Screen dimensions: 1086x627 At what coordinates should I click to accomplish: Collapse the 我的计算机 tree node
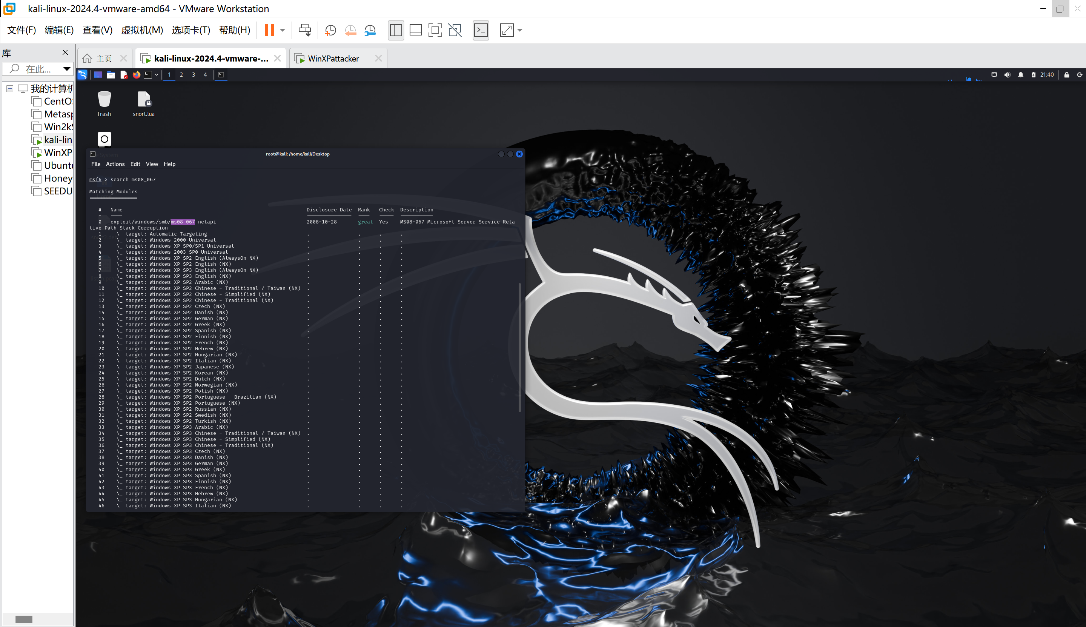9,89
